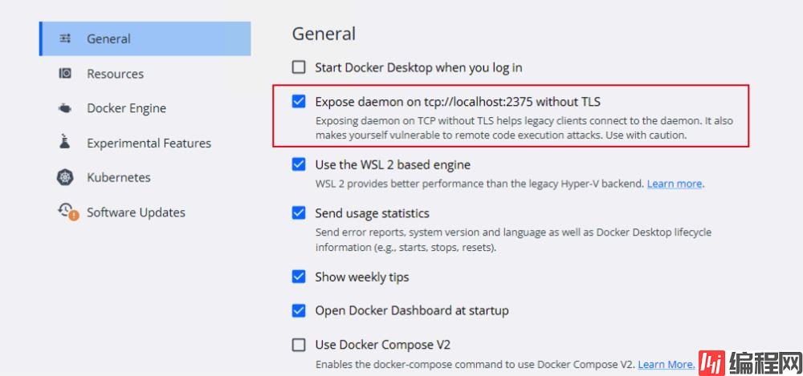The width and height of the screenshot is (803, 376).
Task: Click the Kubernetes wheel icon
Action: point(66,177)
